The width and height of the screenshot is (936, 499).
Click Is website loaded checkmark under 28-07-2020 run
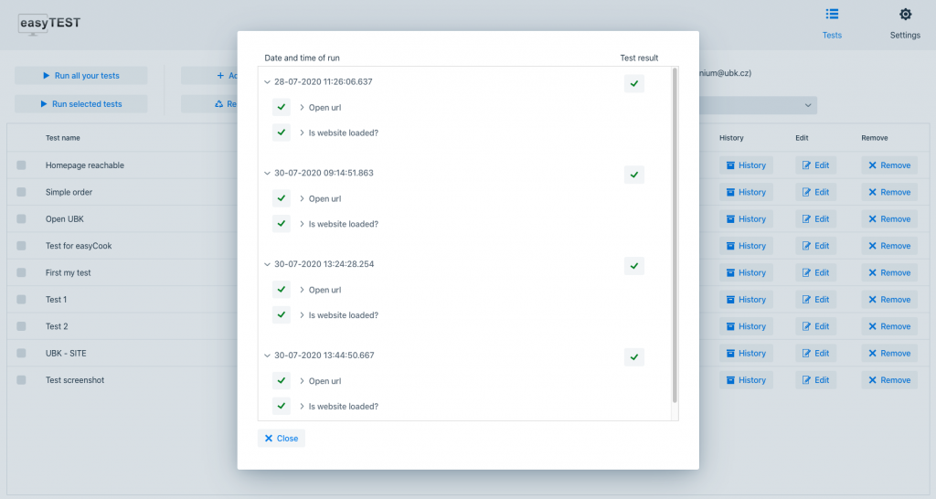pos(282,133)
